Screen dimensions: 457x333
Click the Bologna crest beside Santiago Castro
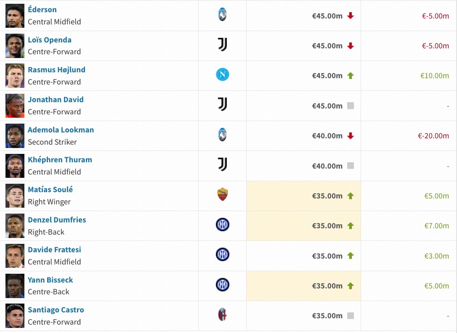[223, 315]
